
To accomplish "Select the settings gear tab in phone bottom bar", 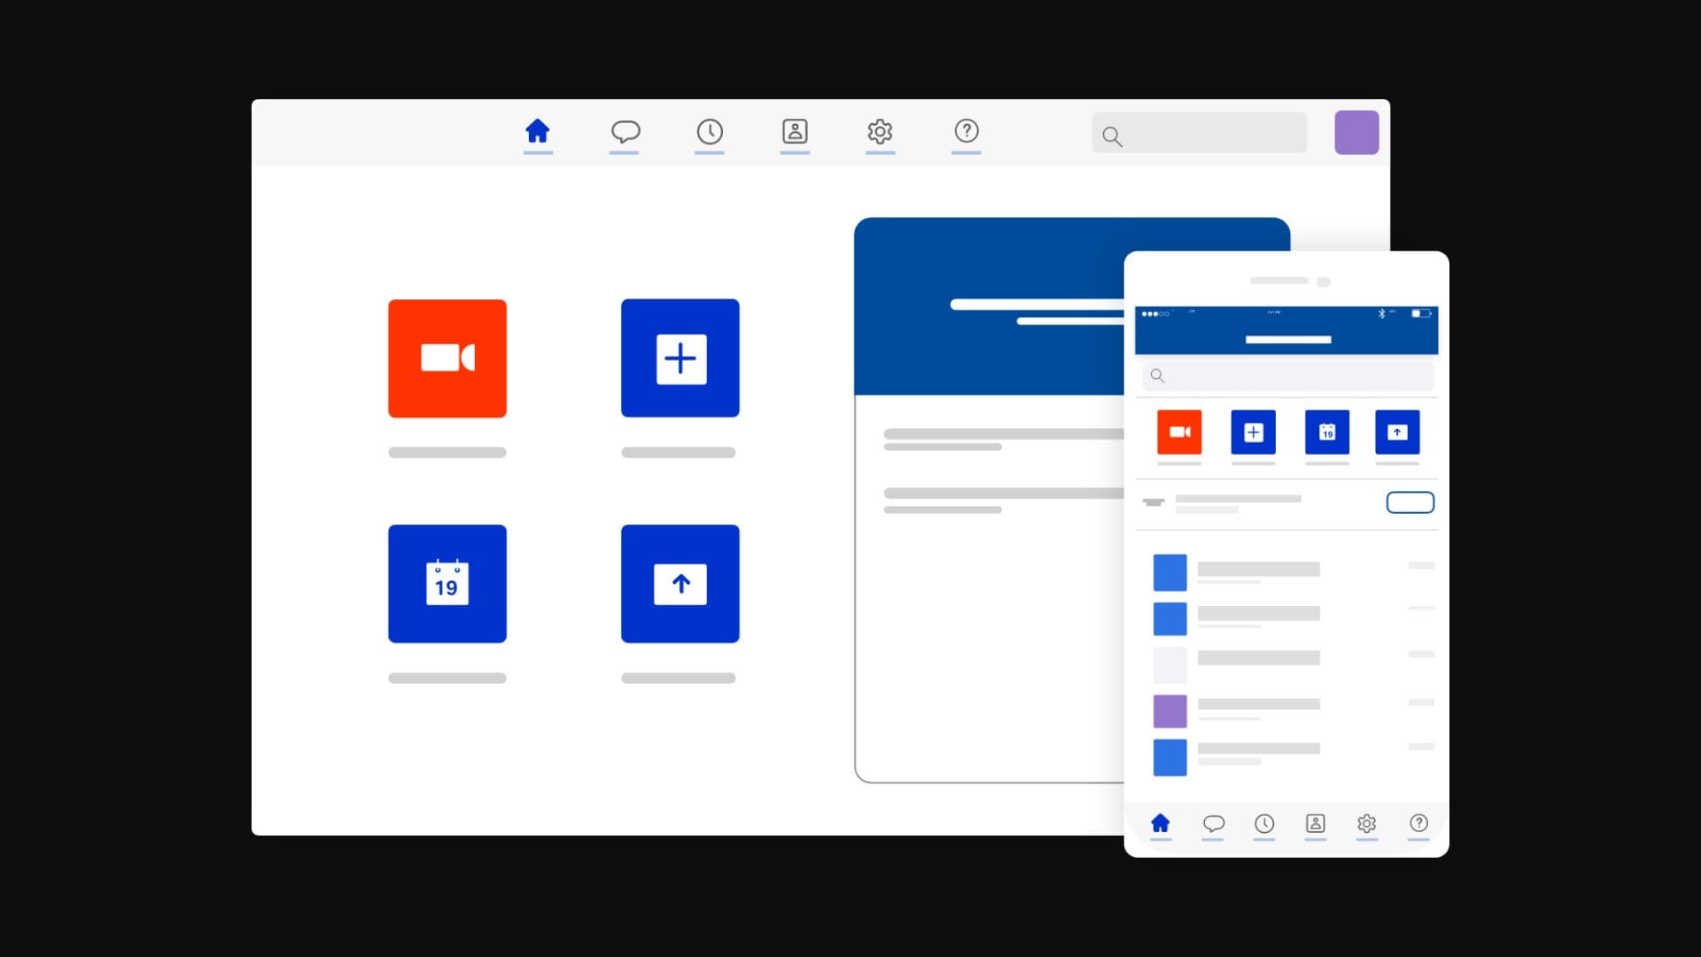I will (1367, 823).
